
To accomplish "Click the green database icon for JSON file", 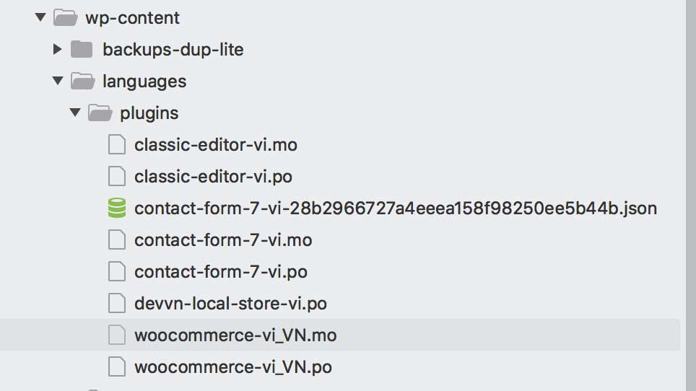I will coord(117,208).
